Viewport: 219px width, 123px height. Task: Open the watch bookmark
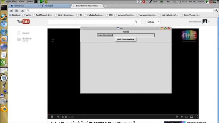(27, 15)
